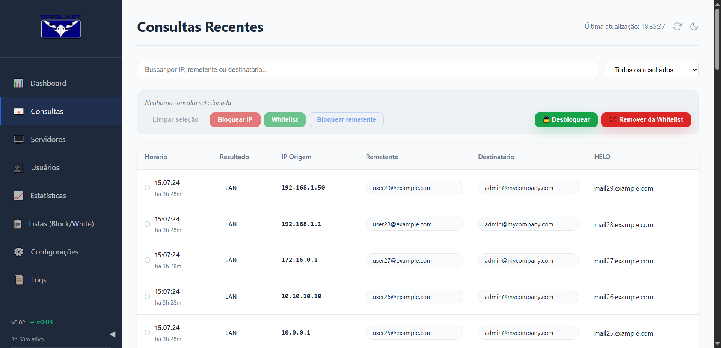The width and height of the screenshot is (721, 348).
Task: Click the Configurações gear icon
Action: pos(18,252)
